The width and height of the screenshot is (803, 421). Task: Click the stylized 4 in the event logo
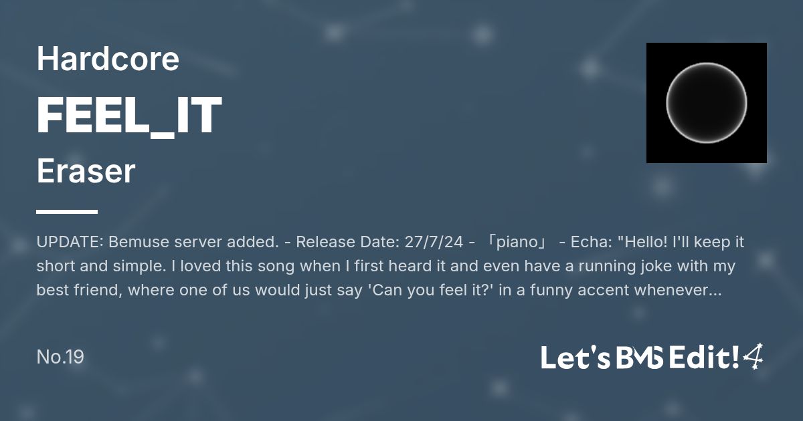753,357
